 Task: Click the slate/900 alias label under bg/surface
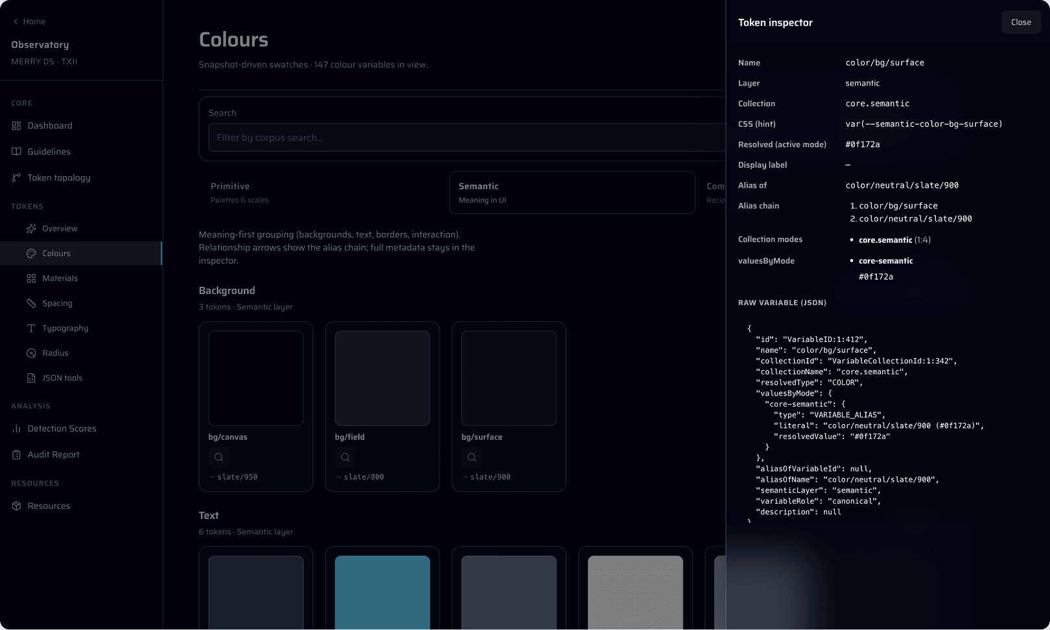coord(490,477)
